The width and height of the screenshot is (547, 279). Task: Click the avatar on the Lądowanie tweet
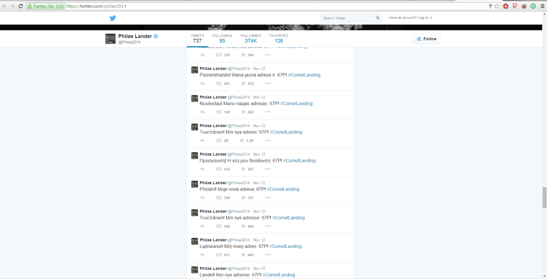tap(195, 241)
